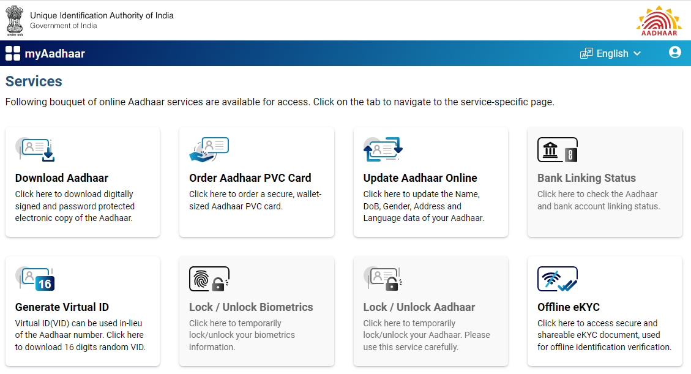This screenshot has height=374, width=691.
Task: Click the myAadhaar header title
Action: click(54, 54)
